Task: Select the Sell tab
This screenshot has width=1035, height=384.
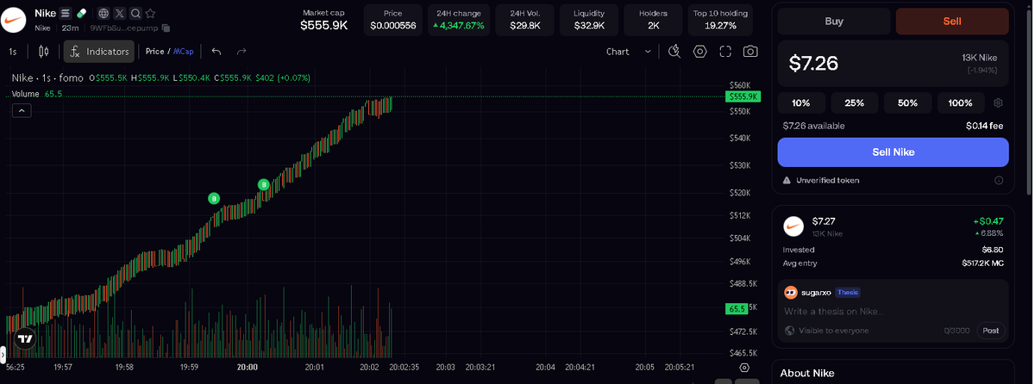Action: coord(952,21)
